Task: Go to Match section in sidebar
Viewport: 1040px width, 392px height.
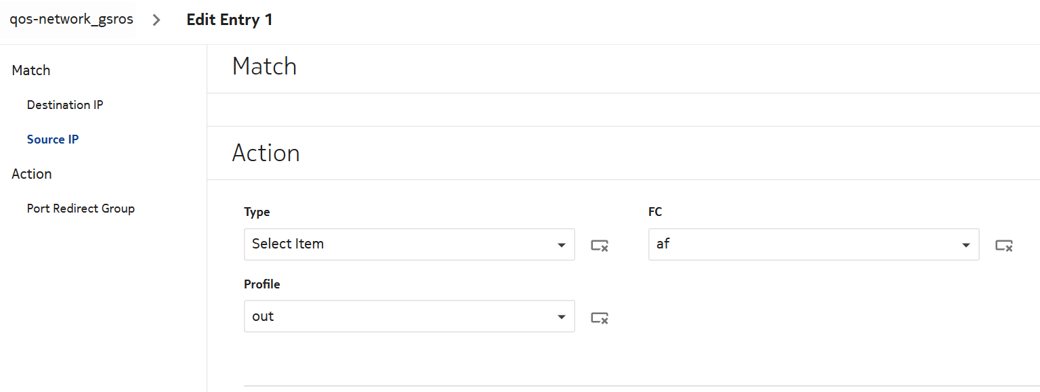Action: click(x=31, y=70)
